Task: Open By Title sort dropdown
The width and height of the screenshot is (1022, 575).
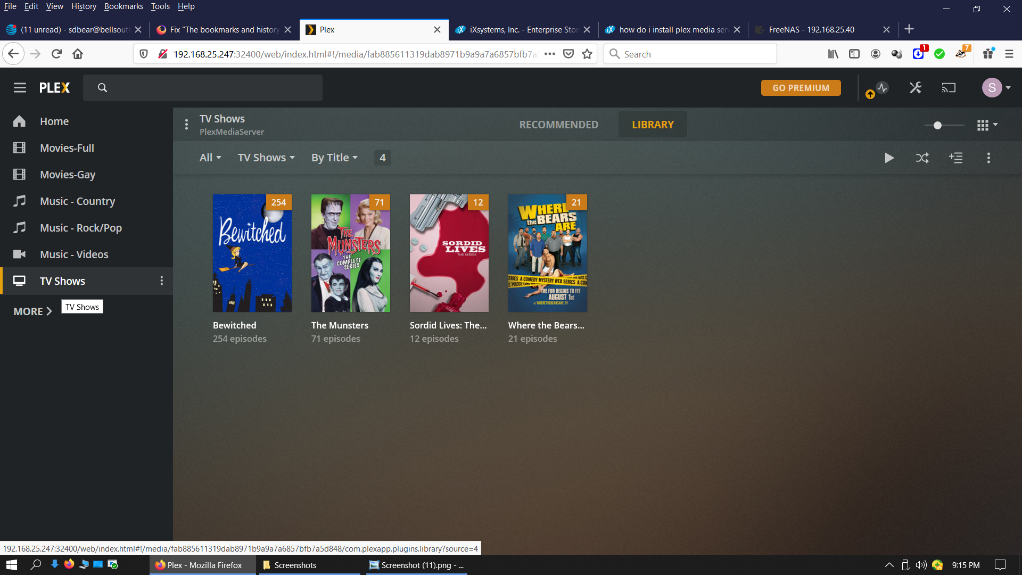Action: pyautogui.click(x=334, y=158)
